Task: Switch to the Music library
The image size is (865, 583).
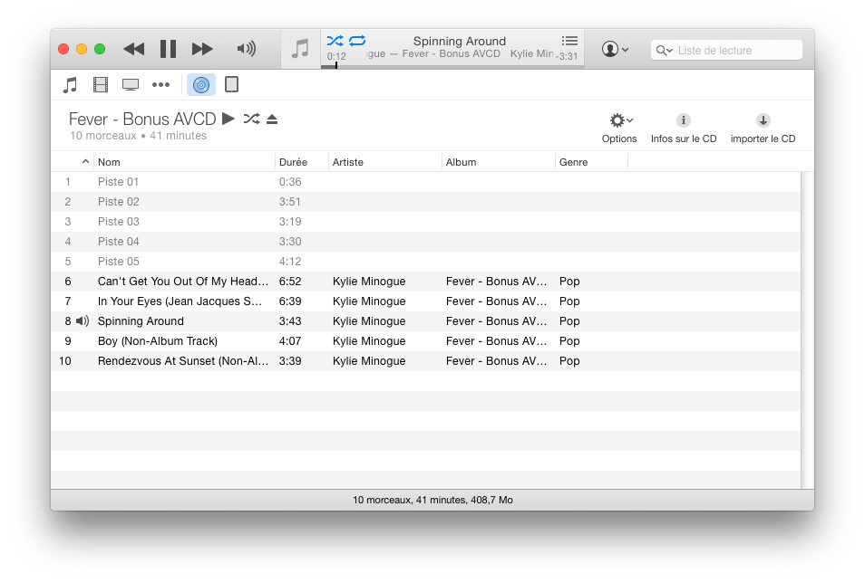Action: pyautogui.click(x=70, y=85)
